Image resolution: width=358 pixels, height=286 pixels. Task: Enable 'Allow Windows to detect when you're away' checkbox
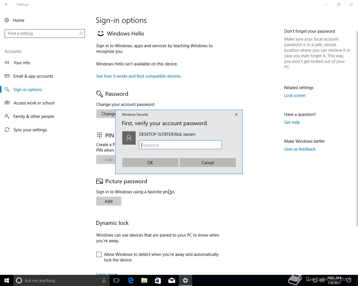tap(99, 254)
